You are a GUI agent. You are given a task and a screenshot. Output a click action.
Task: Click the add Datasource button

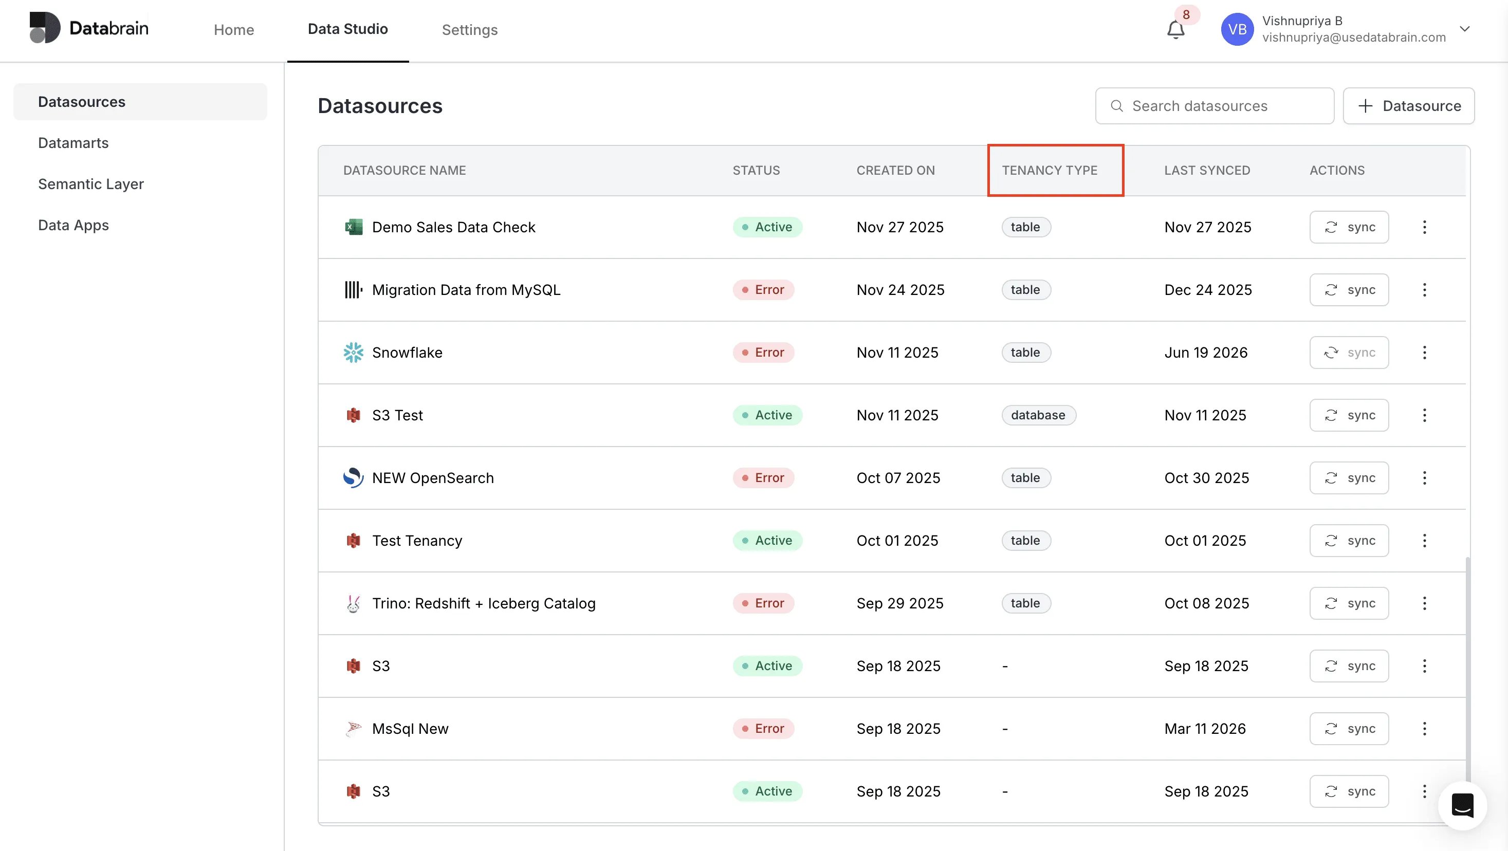tap(1408, 106)
